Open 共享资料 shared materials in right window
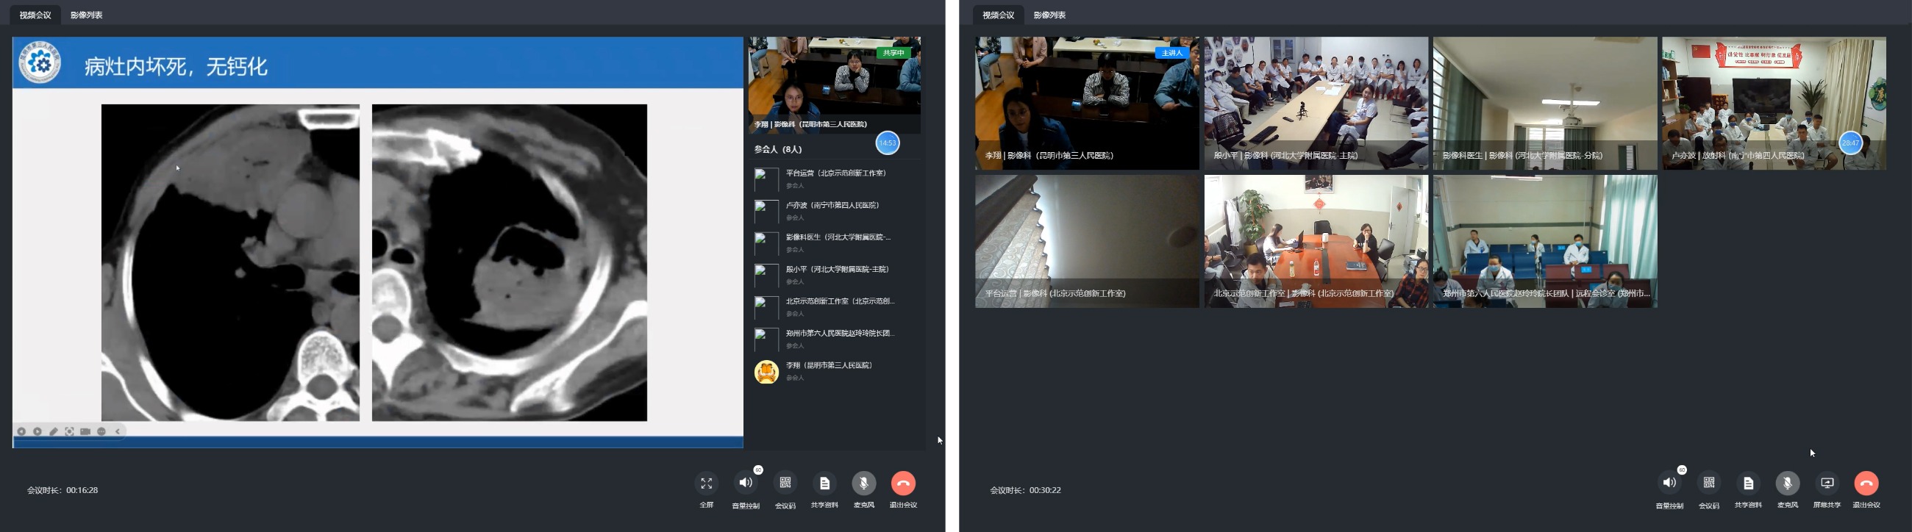The height and width of the screenshot is (532, 1912). click(1748, 483)
